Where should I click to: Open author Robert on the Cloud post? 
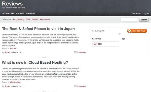tap(7, 86)
